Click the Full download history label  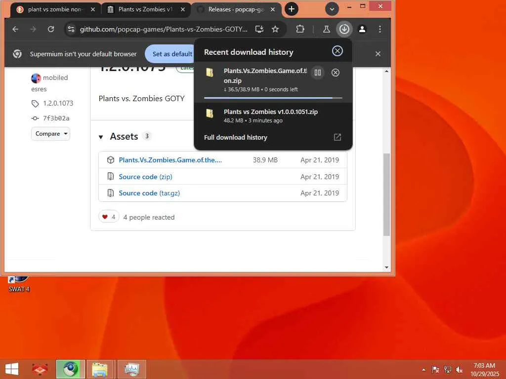point(236,137)
